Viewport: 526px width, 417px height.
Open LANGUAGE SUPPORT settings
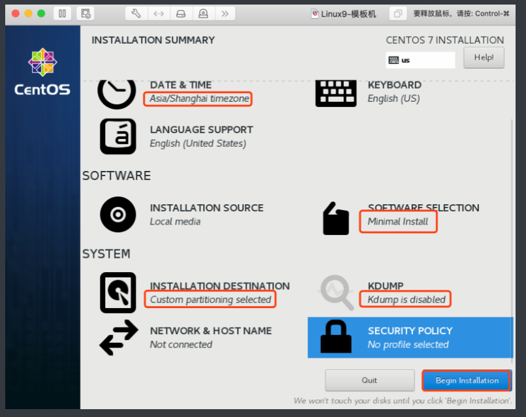click(202, 129)
